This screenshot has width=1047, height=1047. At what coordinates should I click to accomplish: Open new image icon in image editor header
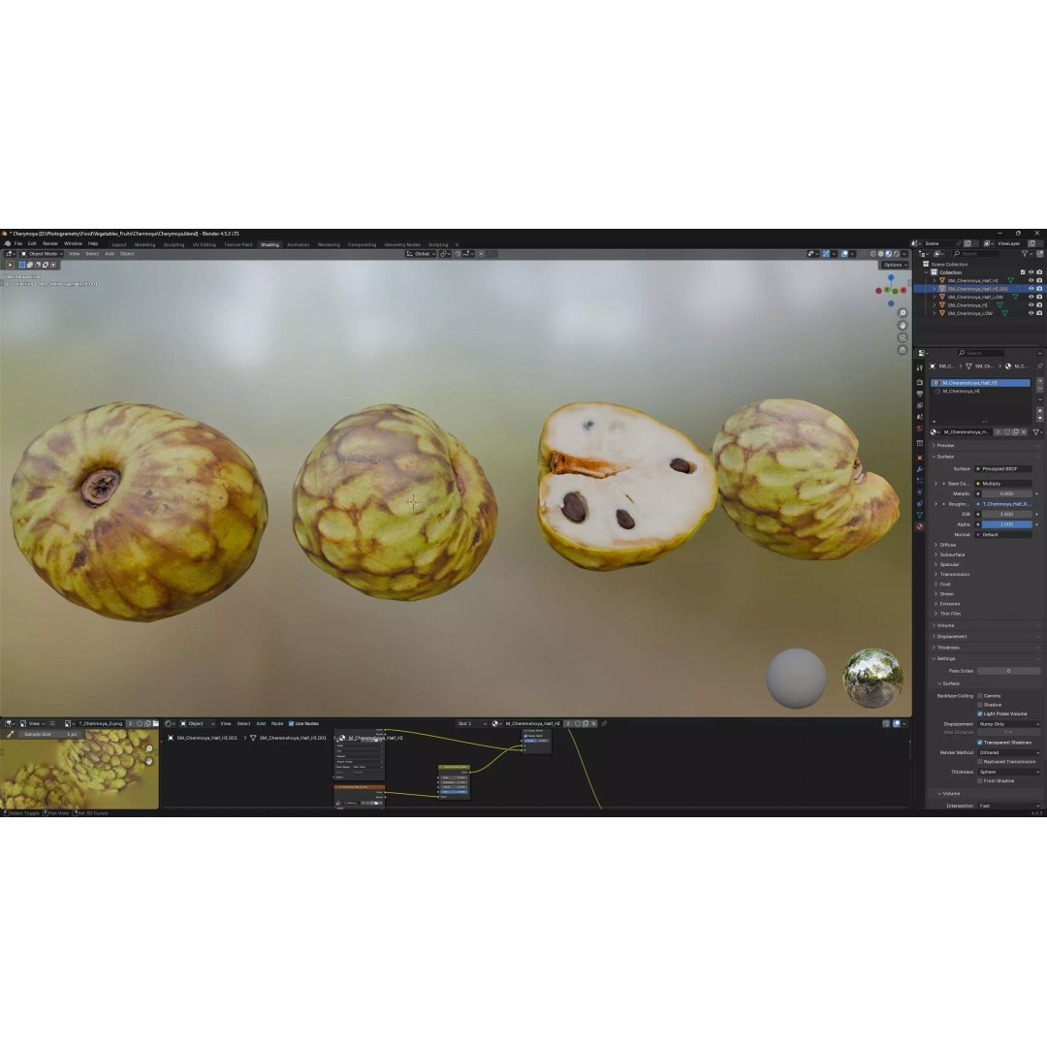(x=147, y=723)
